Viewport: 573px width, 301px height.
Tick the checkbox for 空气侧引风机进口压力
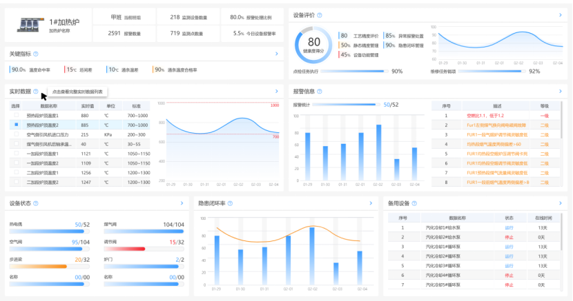[15, 135]
